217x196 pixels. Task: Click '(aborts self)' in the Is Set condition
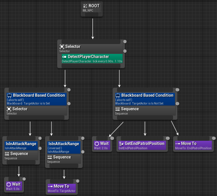15,100
